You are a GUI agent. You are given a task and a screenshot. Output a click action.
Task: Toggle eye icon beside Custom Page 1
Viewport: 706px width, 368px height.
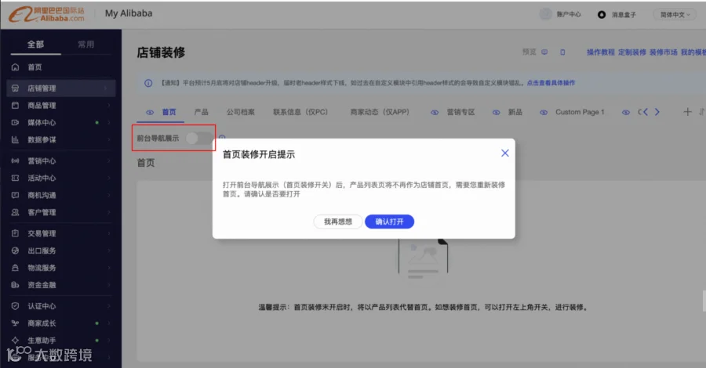544,112
